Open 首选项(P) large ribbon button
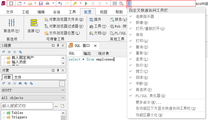Screen dimensions: 208x120 point(12,26)
